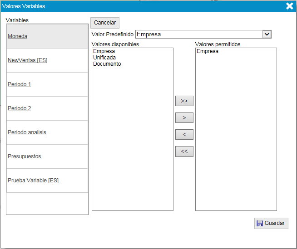Click the move left (<) button

click(x=184, y=135)
